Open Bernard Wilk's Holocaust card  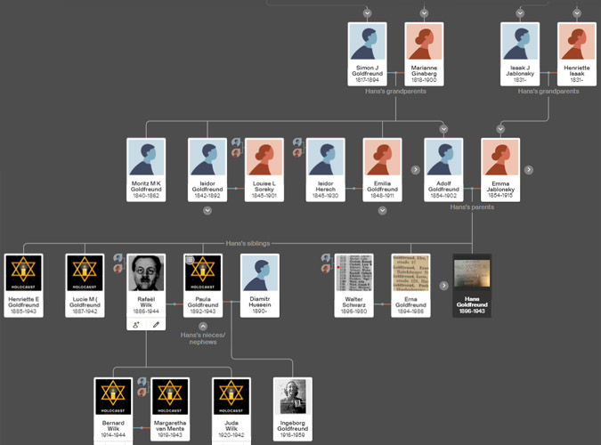pos(113,409)
